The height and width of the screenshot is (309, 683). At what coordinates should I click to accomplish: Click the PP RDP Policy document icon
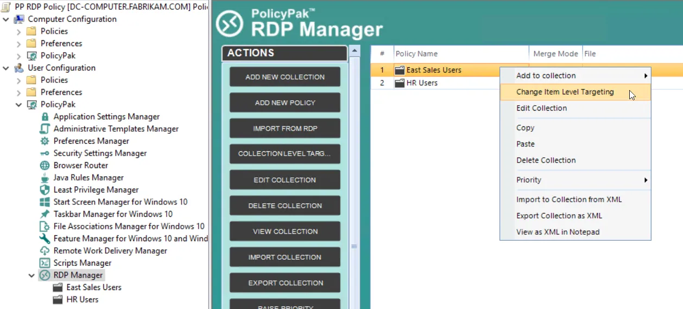coord(6,7)
